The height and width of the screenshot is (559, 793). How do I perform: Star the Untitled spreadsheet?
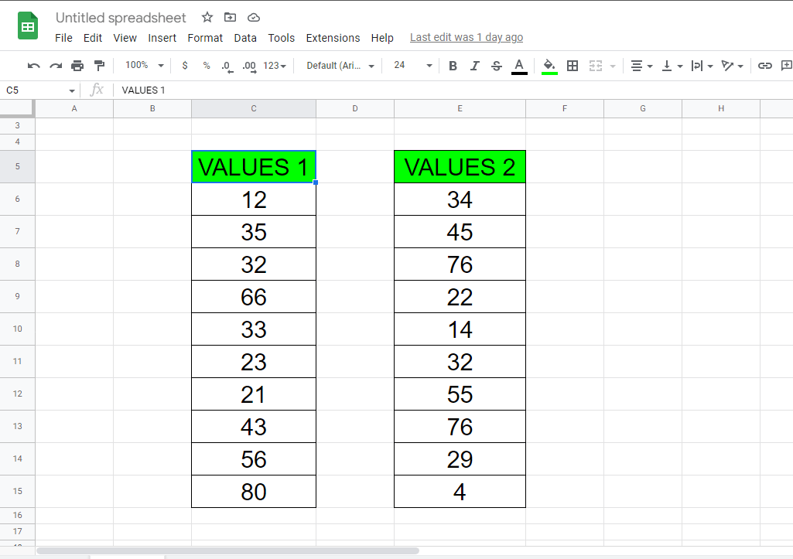(207, 17)
